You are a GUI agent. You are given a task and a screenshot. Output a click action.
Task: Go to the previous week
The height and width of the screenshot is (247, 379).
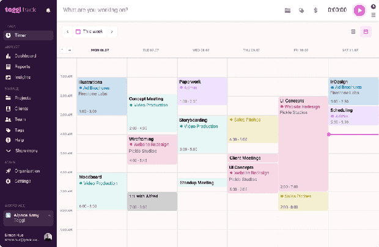[x=67, y=32]
